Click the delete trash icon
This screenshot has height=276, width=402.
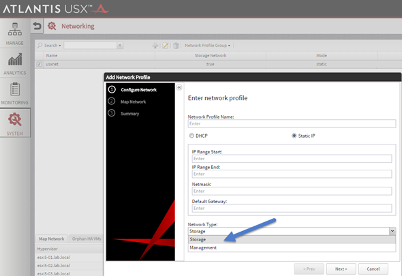click(x=176, y=46)
